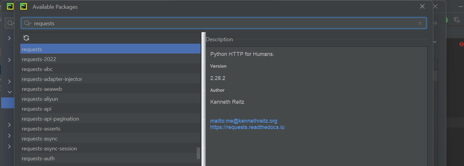464x166 pixels.
Task: Select the requests-async package
Action: coord(110,138)
